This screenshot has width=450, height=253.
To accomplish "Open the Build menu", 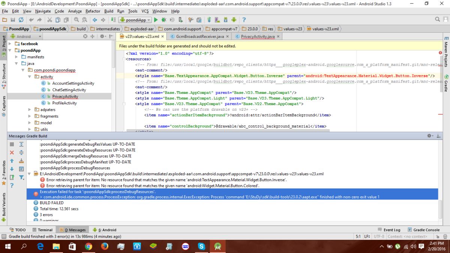I will click(109, 11).
